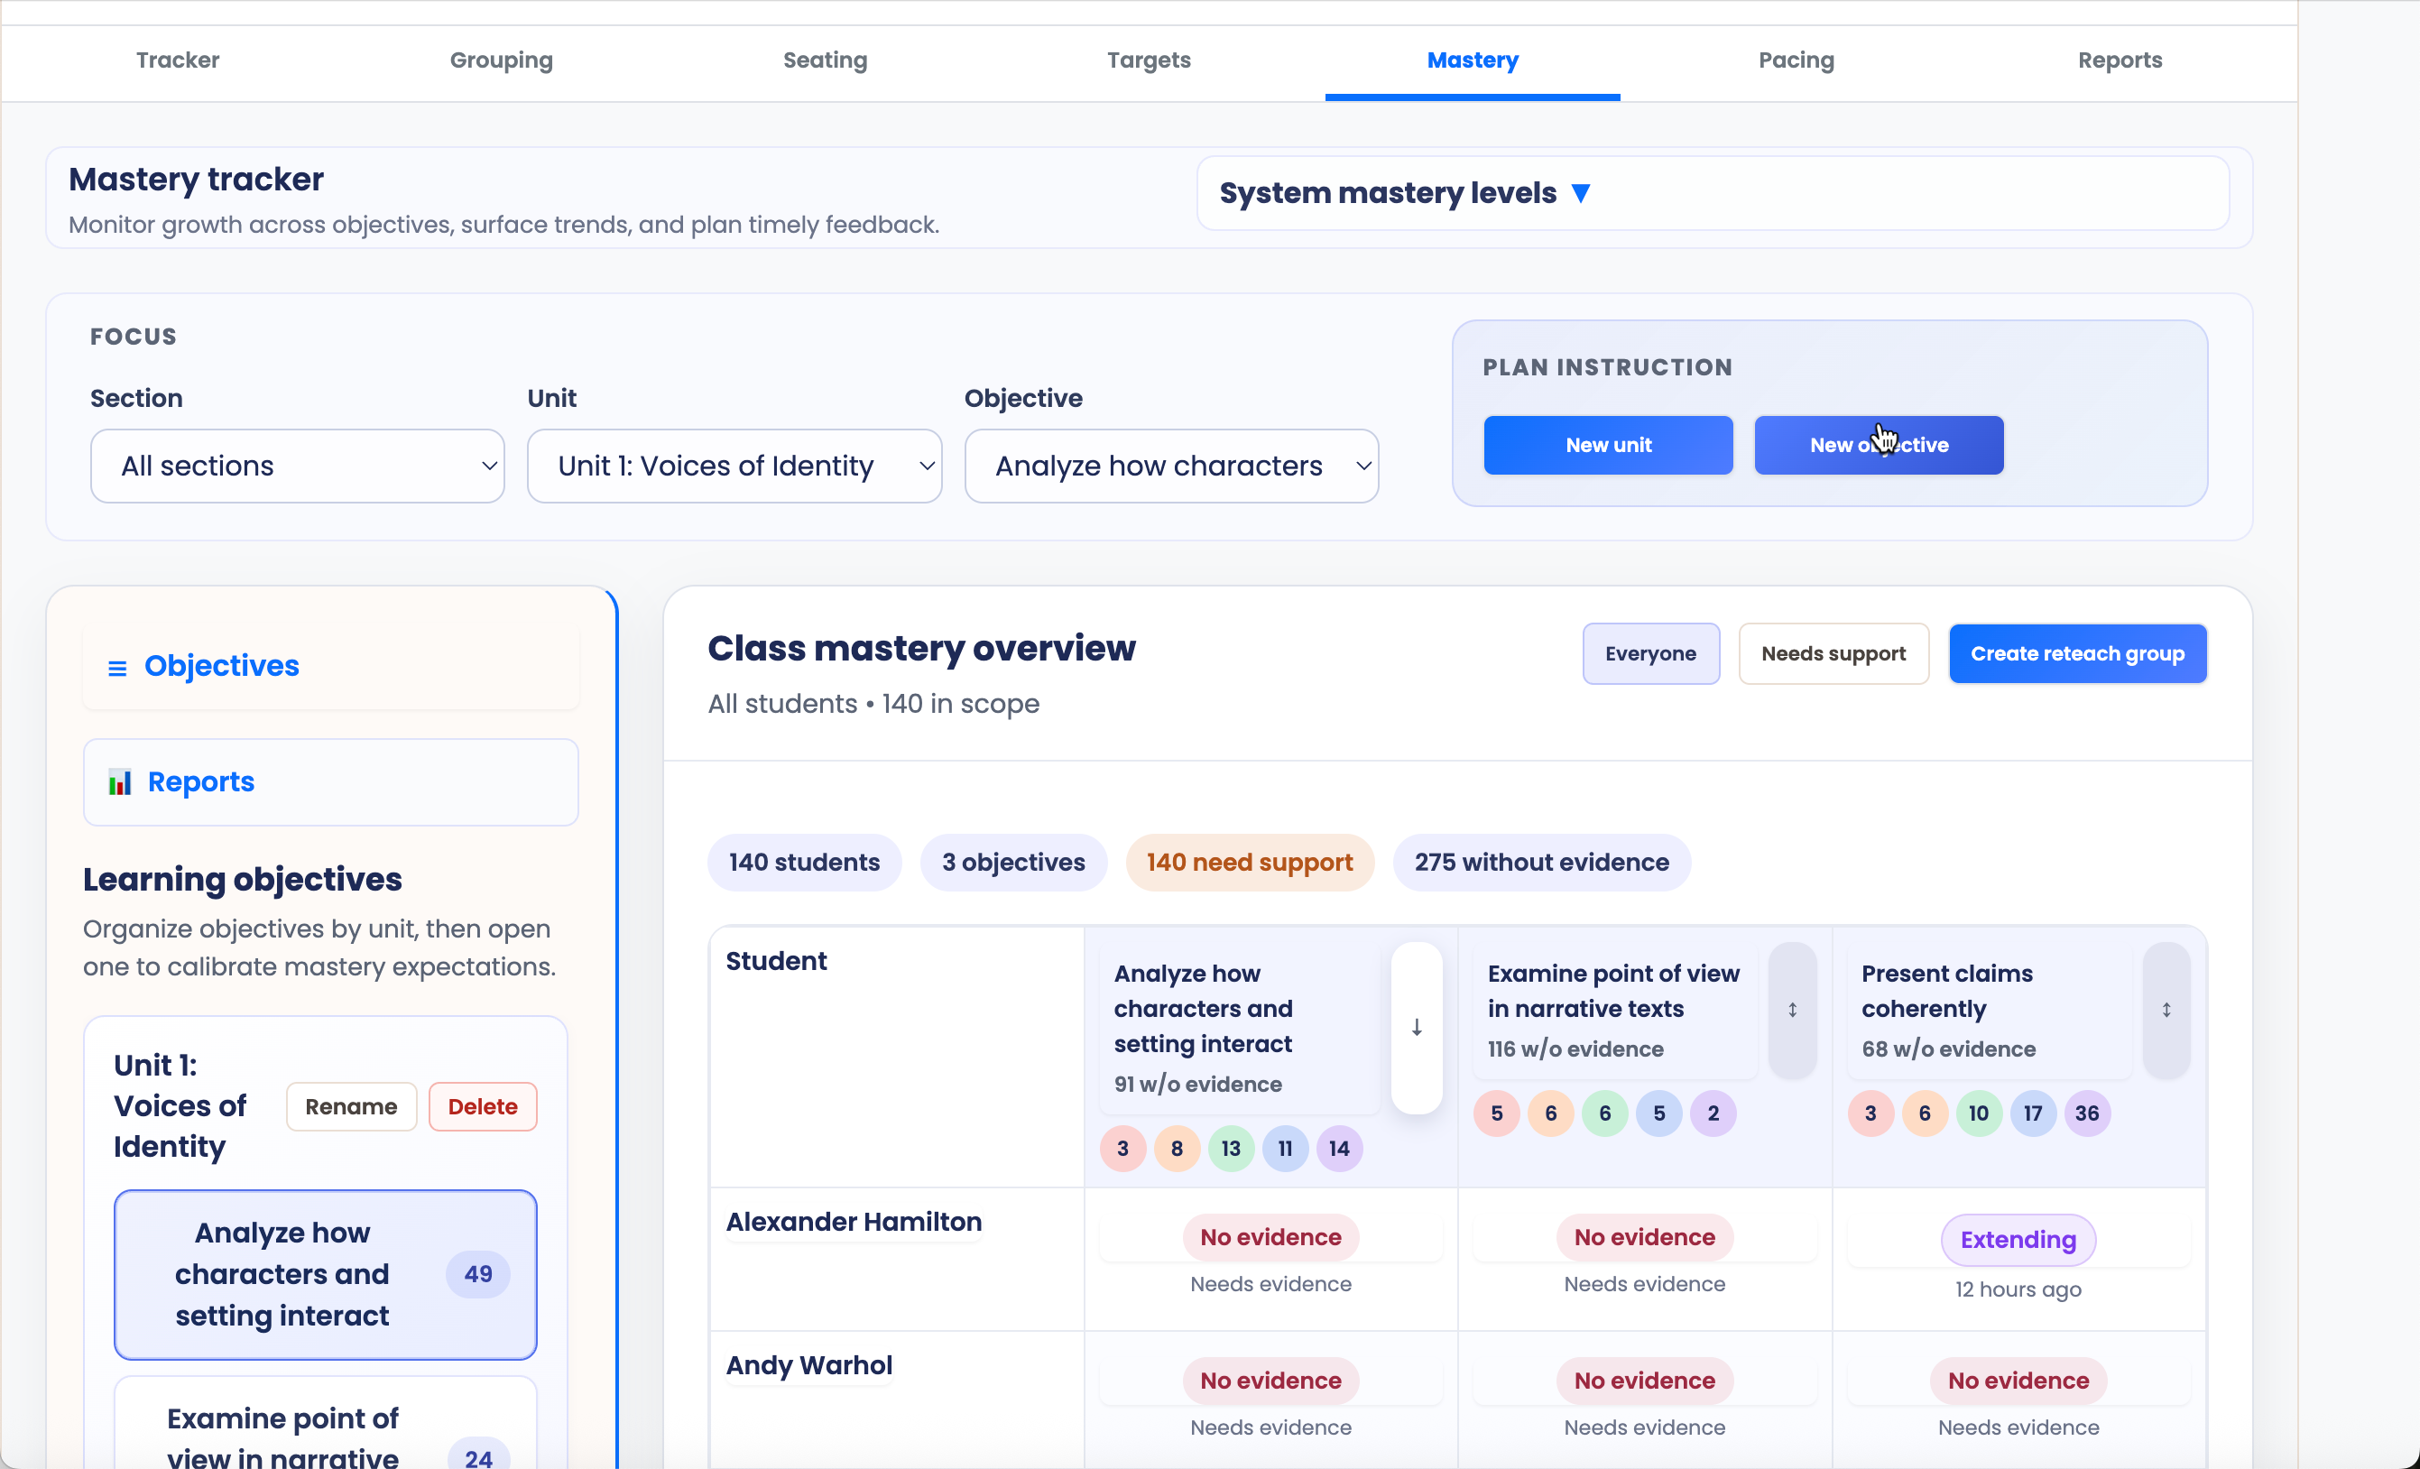Click the down-arrow sort icon in the student table

[x=1417, y=1026]
